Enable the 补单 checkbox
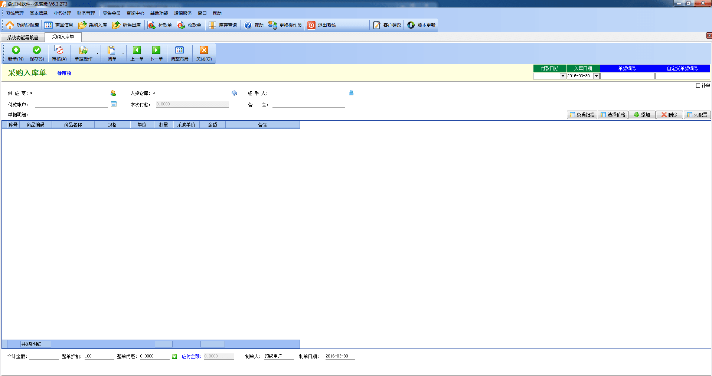The height and width of the screenshot is (376, 712). click(x=698, y=86)
